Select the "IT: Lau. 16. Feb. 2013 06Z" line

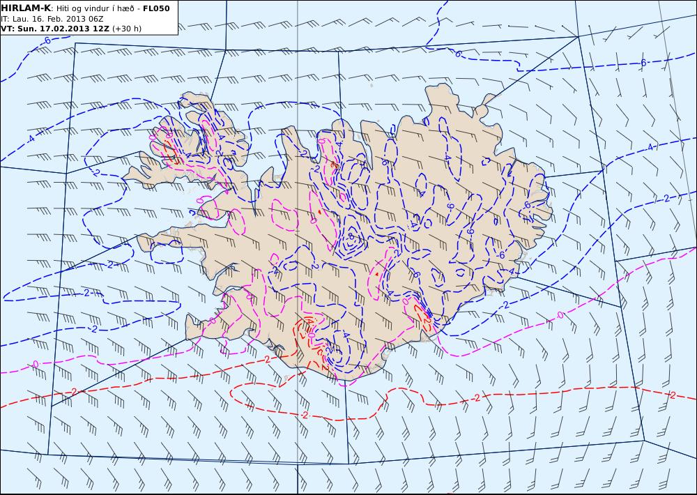(x=52, y=19)
